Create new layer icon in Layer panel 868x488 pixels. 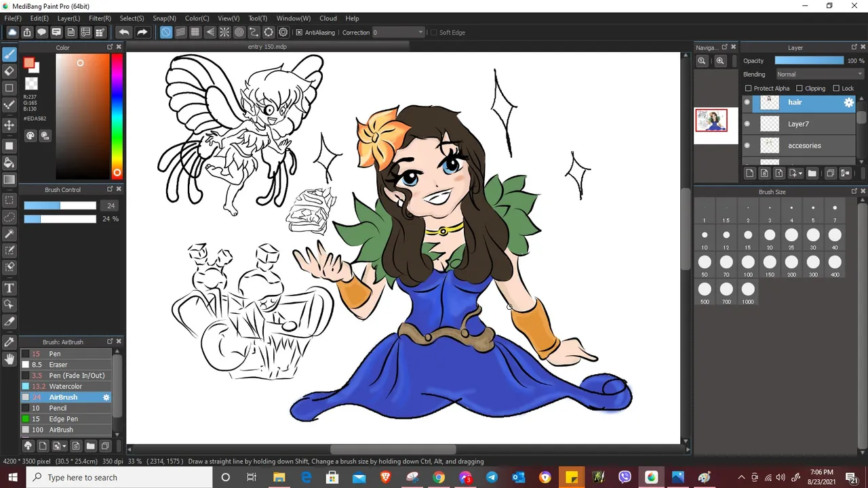pyautogui.click(x=749, y=174)
